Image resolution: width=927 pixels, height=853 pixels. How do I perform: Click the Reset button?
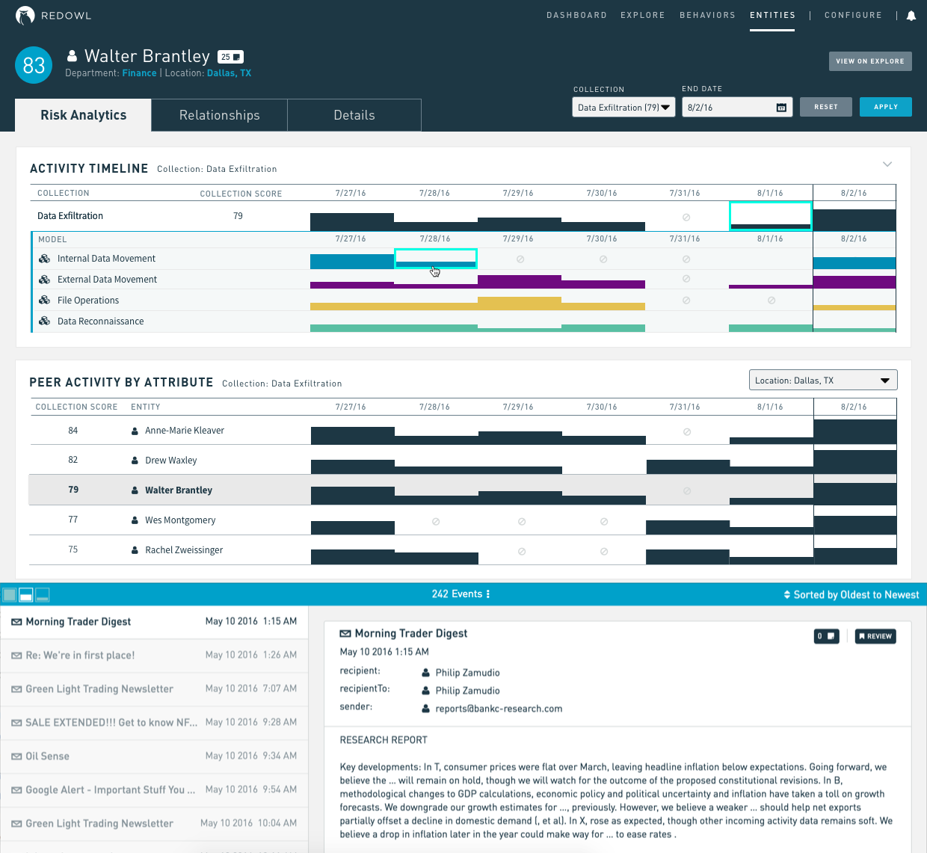pyautogui.click(x=826, y=107)
